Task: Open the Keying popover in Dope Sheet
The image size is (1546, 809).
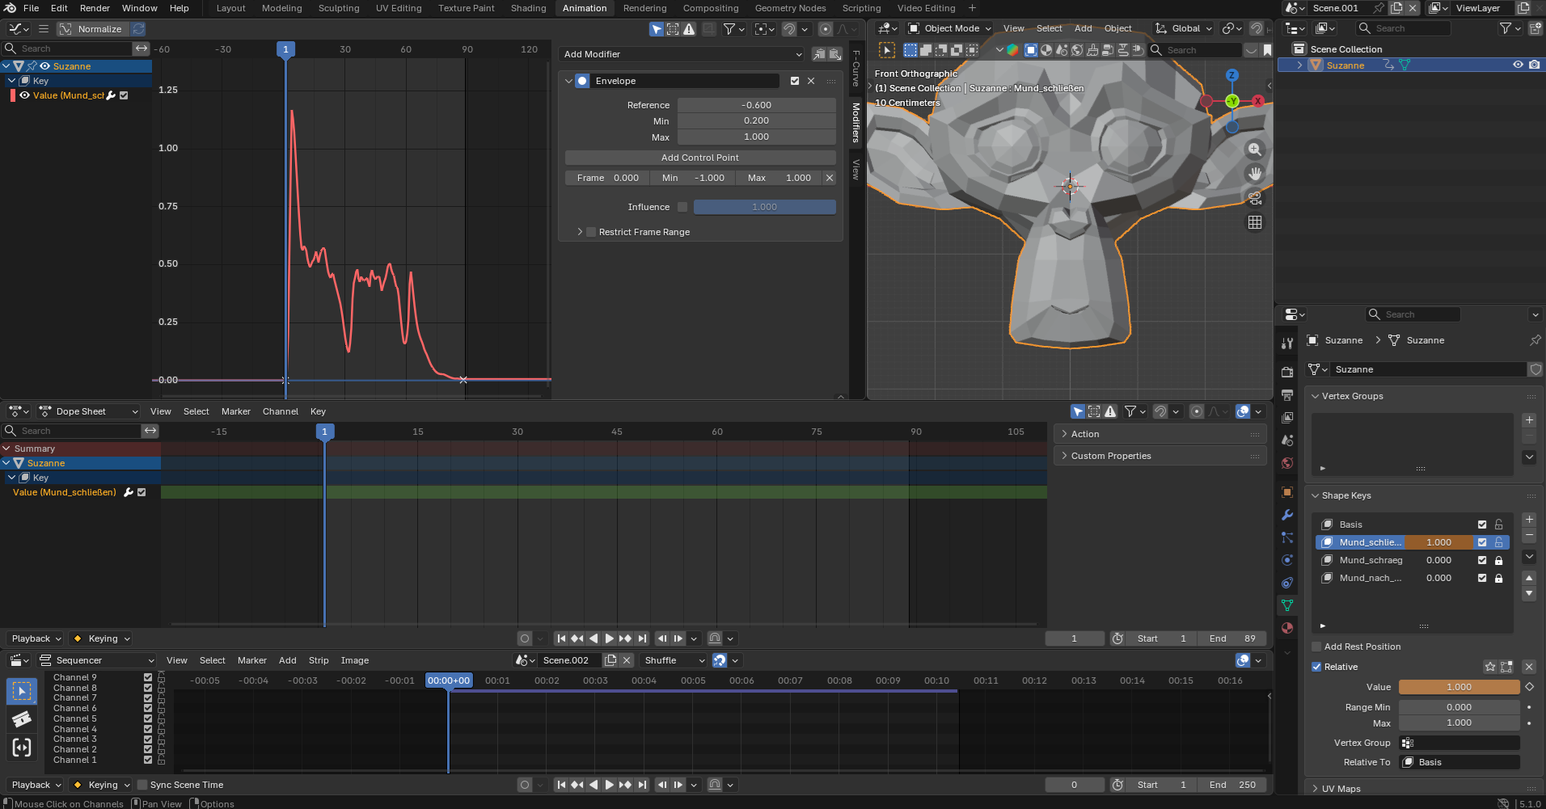Action: pos(103,638)
